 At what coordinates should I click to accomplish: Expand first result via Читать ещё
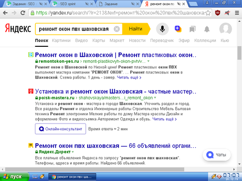(x=129, y=77)
